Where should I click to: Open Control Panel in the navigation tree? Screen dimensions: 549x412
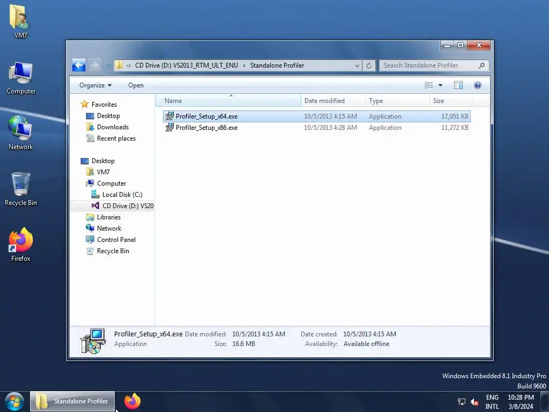click(116, 240)
